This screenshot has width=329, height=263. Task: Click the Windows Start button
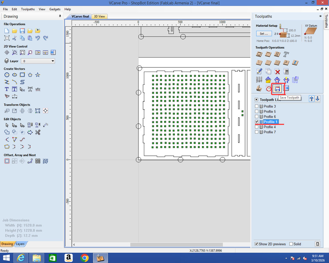tap(6, 258)
